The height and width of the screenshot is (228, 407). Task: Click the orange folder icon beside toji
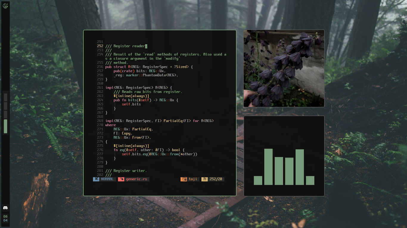pyautogui.click(x=184, y=179)
